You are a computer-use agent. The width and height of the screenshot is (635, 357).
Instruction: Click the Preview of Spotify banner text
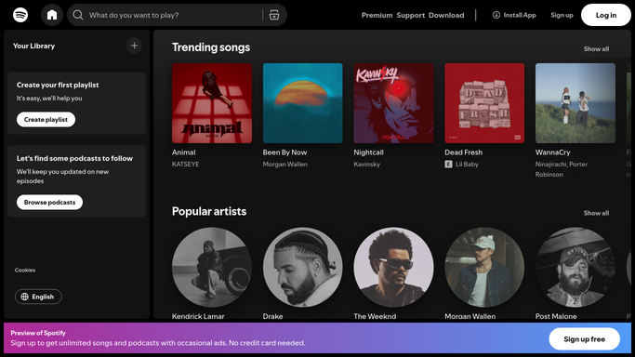(38, 333)
